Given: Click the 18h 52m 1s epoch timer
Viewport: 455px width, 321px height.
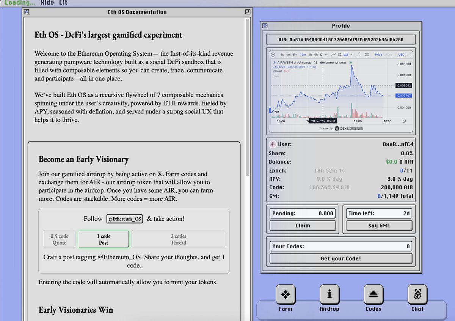Looking at the screenshot, I should (x=329, y=171).
